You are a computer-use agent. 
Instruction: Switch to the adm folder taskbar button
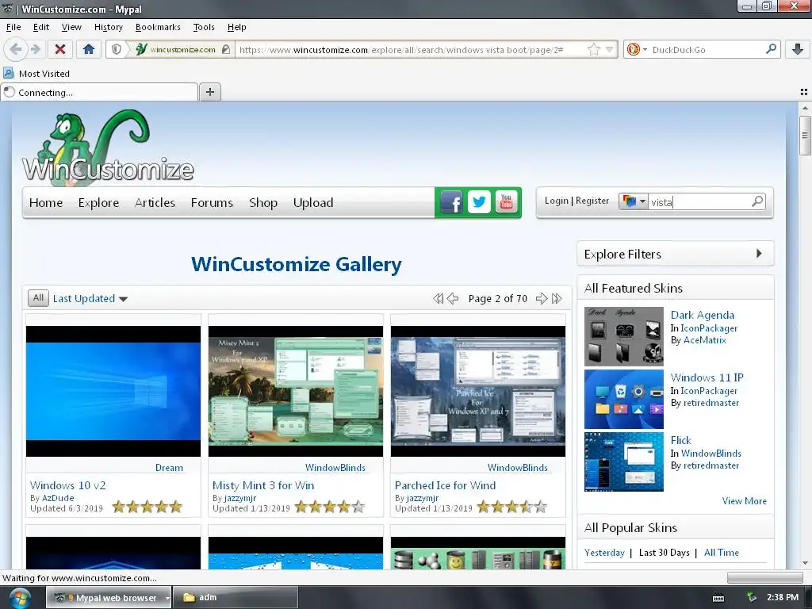point(236,597)
